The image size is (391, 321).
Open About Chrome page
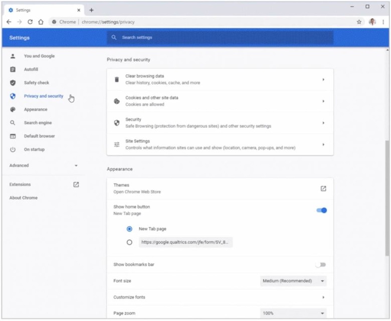coord(23,198)
